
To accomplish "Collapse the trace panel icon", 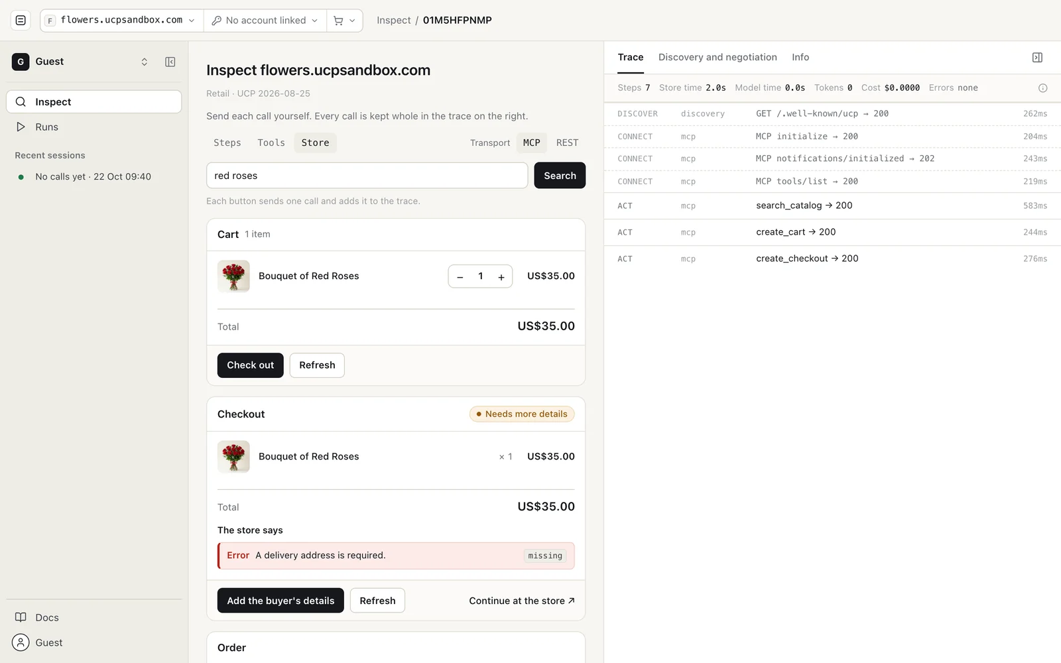I will [1038, 58].
